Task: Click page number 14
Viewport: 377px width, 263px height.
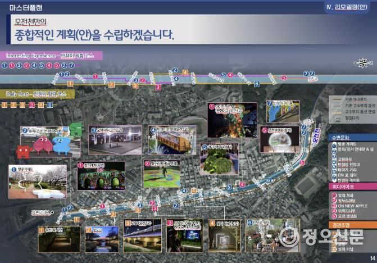Action: pos(373,259)
